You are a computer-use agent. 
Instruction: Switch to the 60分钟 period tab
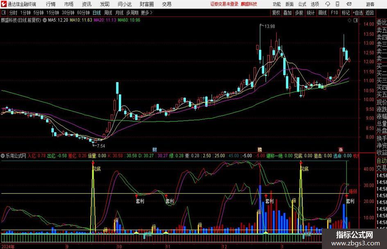tap(84, 13)
